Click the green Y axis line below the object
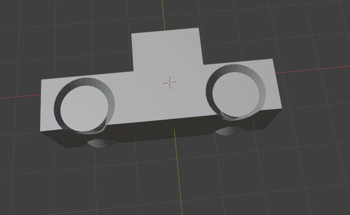The width and height of the screenshot is (350, 215). coord(178,172)
